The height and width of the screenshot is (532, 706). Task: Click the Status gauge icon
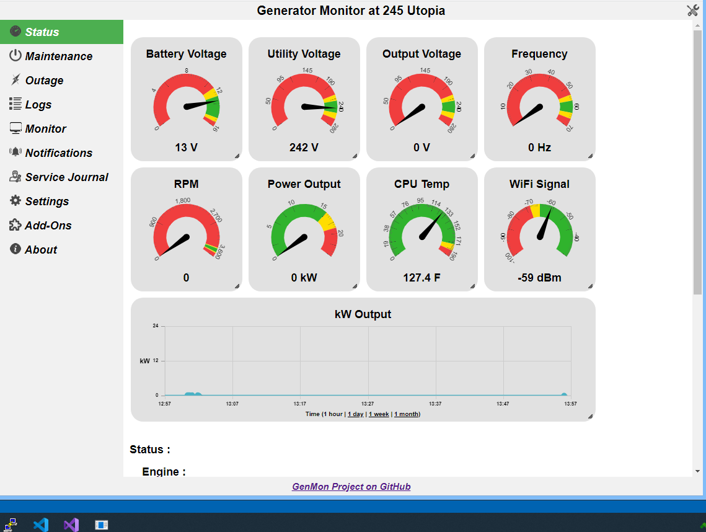point(15,31)
